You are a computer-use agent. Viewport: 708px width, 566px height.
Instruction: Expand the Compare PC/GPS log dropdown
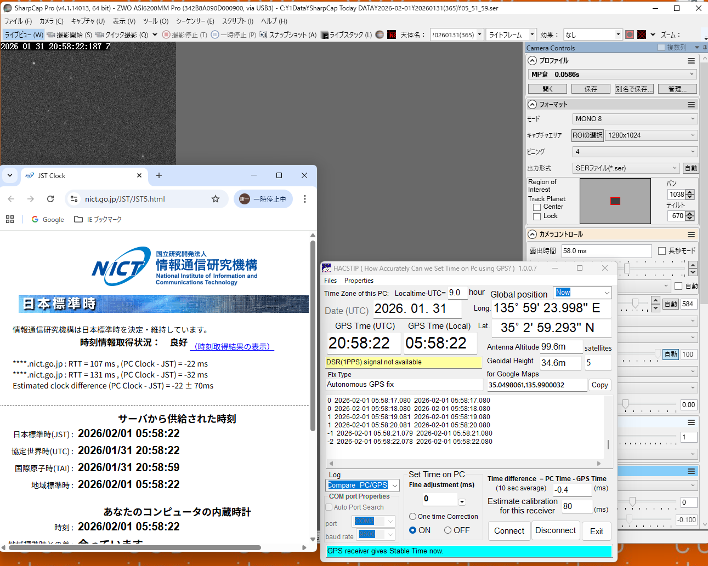pos(394,485)
